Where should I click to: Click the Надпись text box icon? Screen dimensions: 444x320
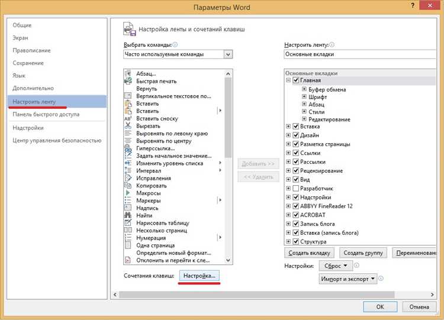pyautogui.click(x=128, y=208)
